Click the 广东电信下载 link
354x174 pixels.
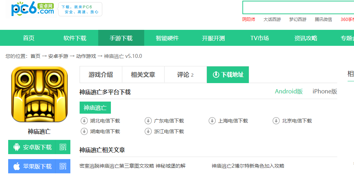(169, 121)
